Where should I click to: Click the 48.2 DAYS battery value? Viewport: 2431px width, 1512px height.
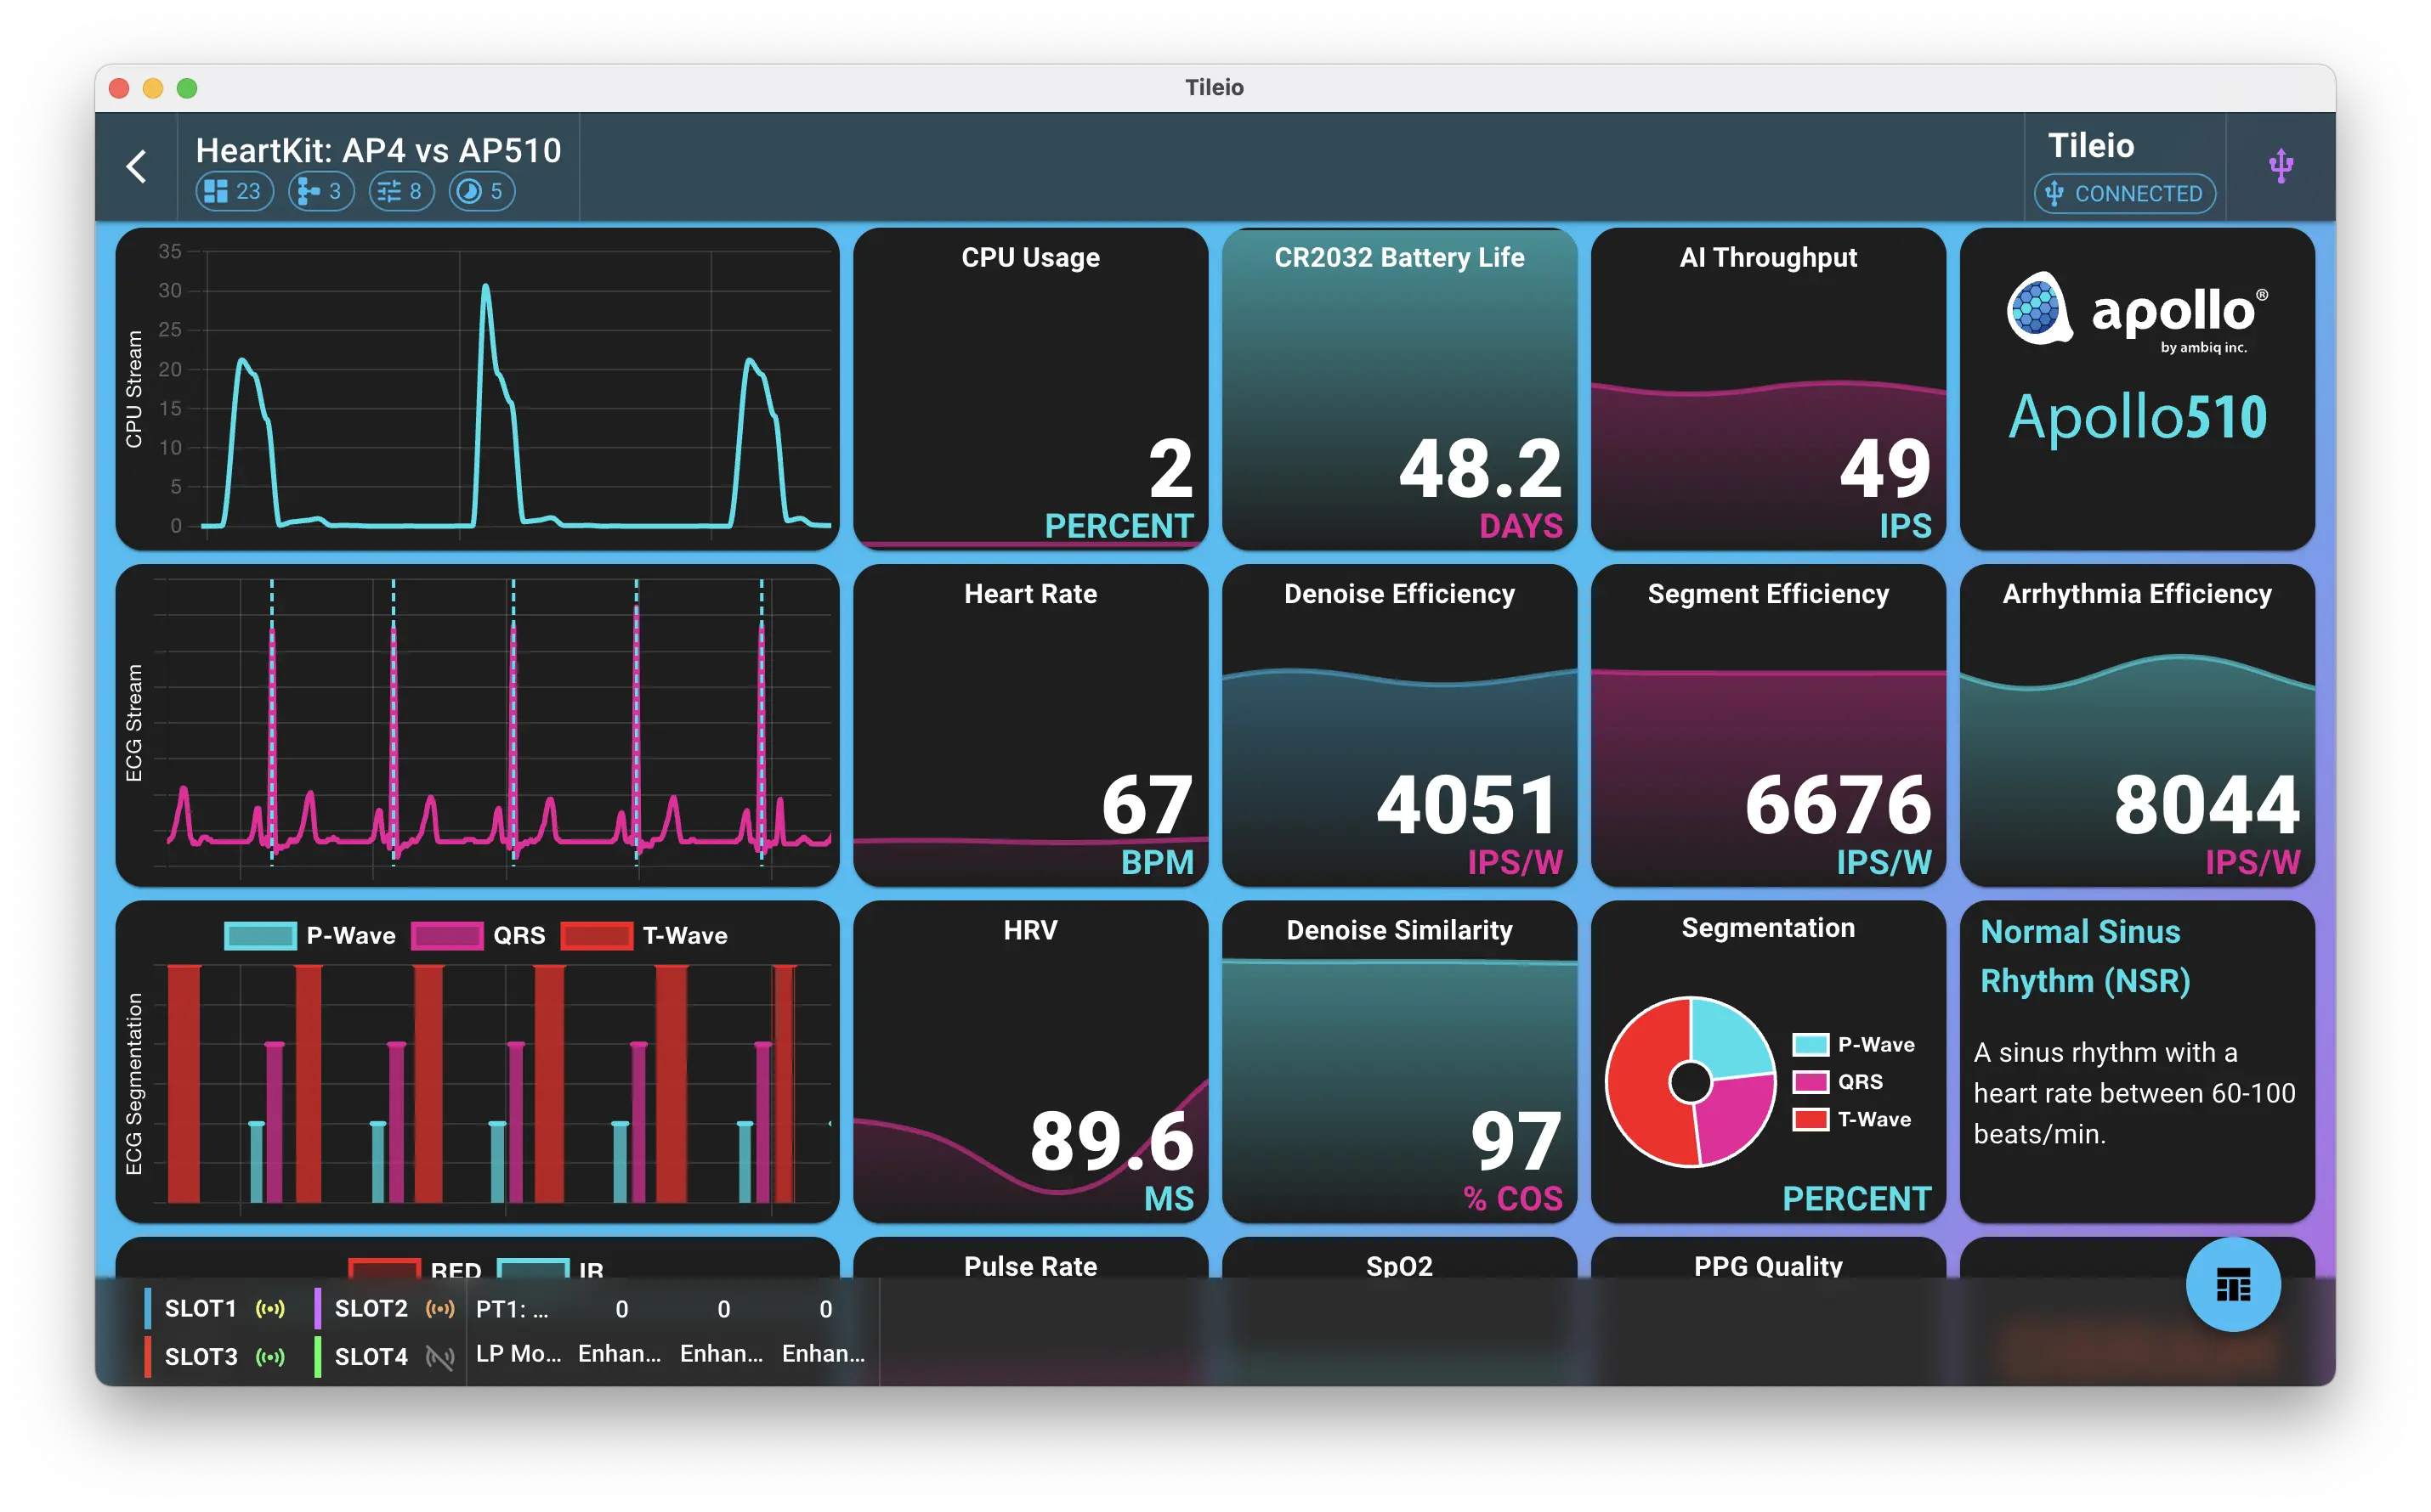(1481, 488)
